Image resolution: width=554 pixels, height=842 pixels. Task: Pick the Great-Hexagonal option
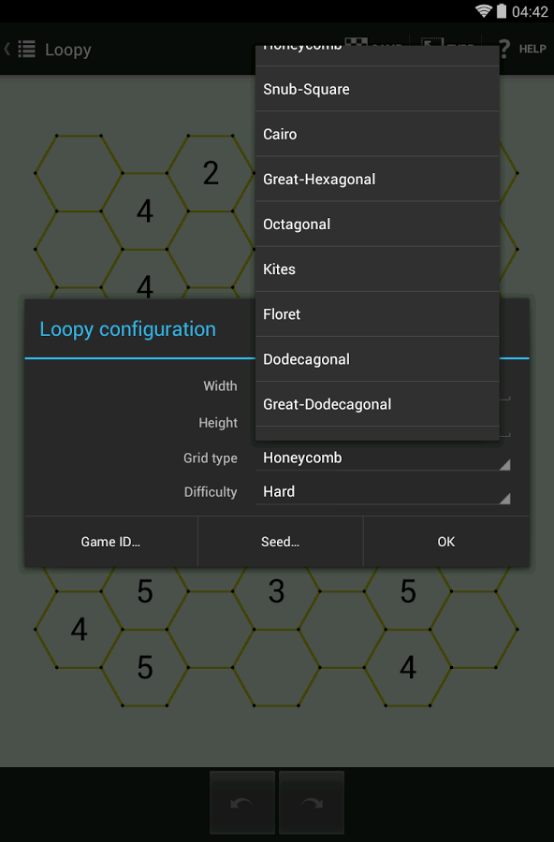coord(377,180)
